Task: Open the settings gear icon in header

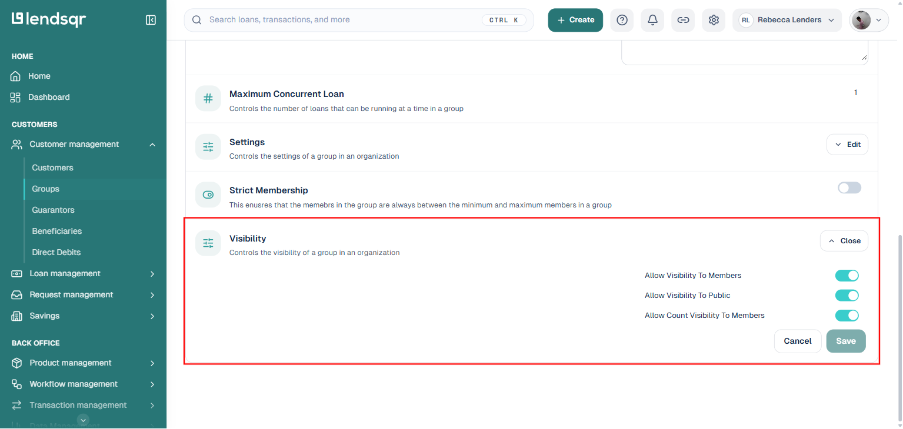Action: click(x=714, y=20)
